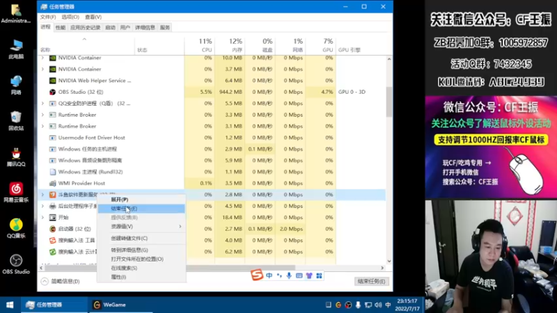Switch to the 启动 tab
This screenshot has height=313, width=557.
tap(110, 27)
